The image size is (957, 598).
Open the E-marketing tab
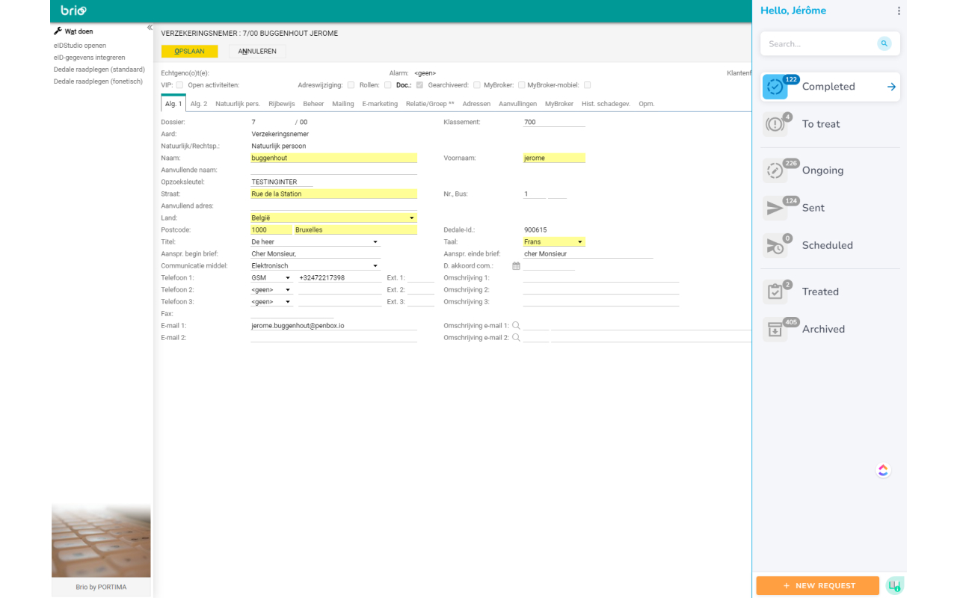380,104
